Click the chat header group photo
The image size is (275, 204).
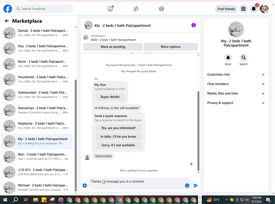(x=89, y=25)
